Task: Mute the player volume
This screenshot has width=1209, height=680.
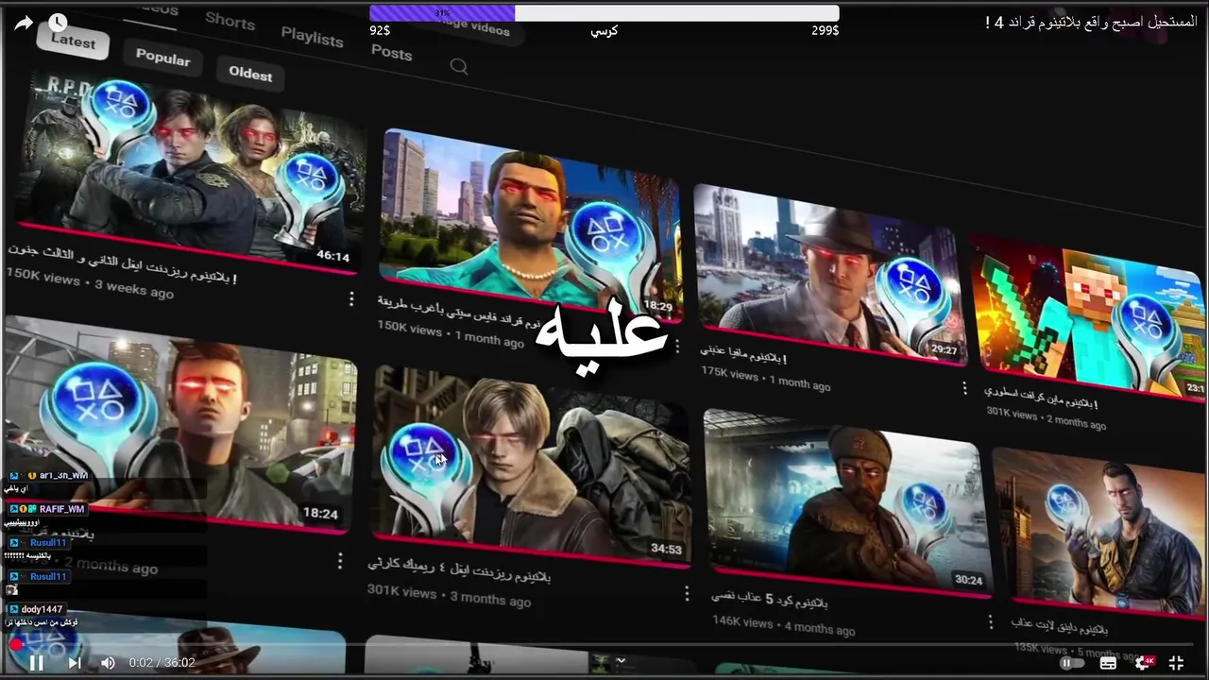Action: (x=108, y=663)
